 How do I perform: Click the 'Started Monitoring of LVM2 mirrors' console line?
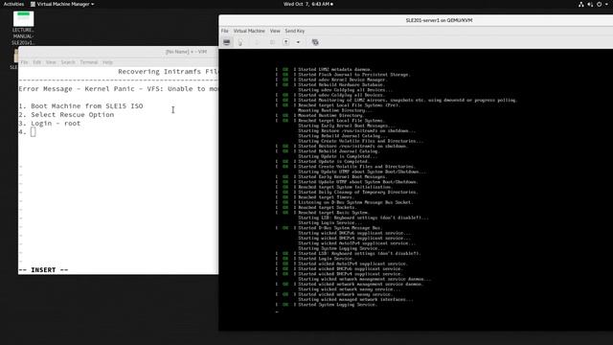[x=408, y=100]
